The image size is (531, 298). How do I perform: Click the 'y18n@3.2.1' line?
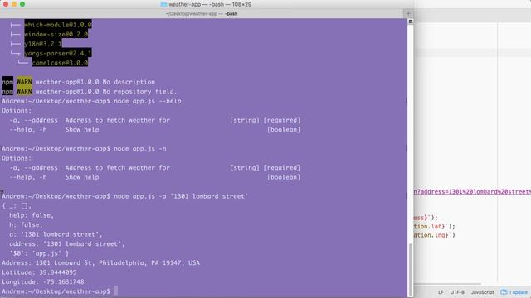[x=42, y=44]
